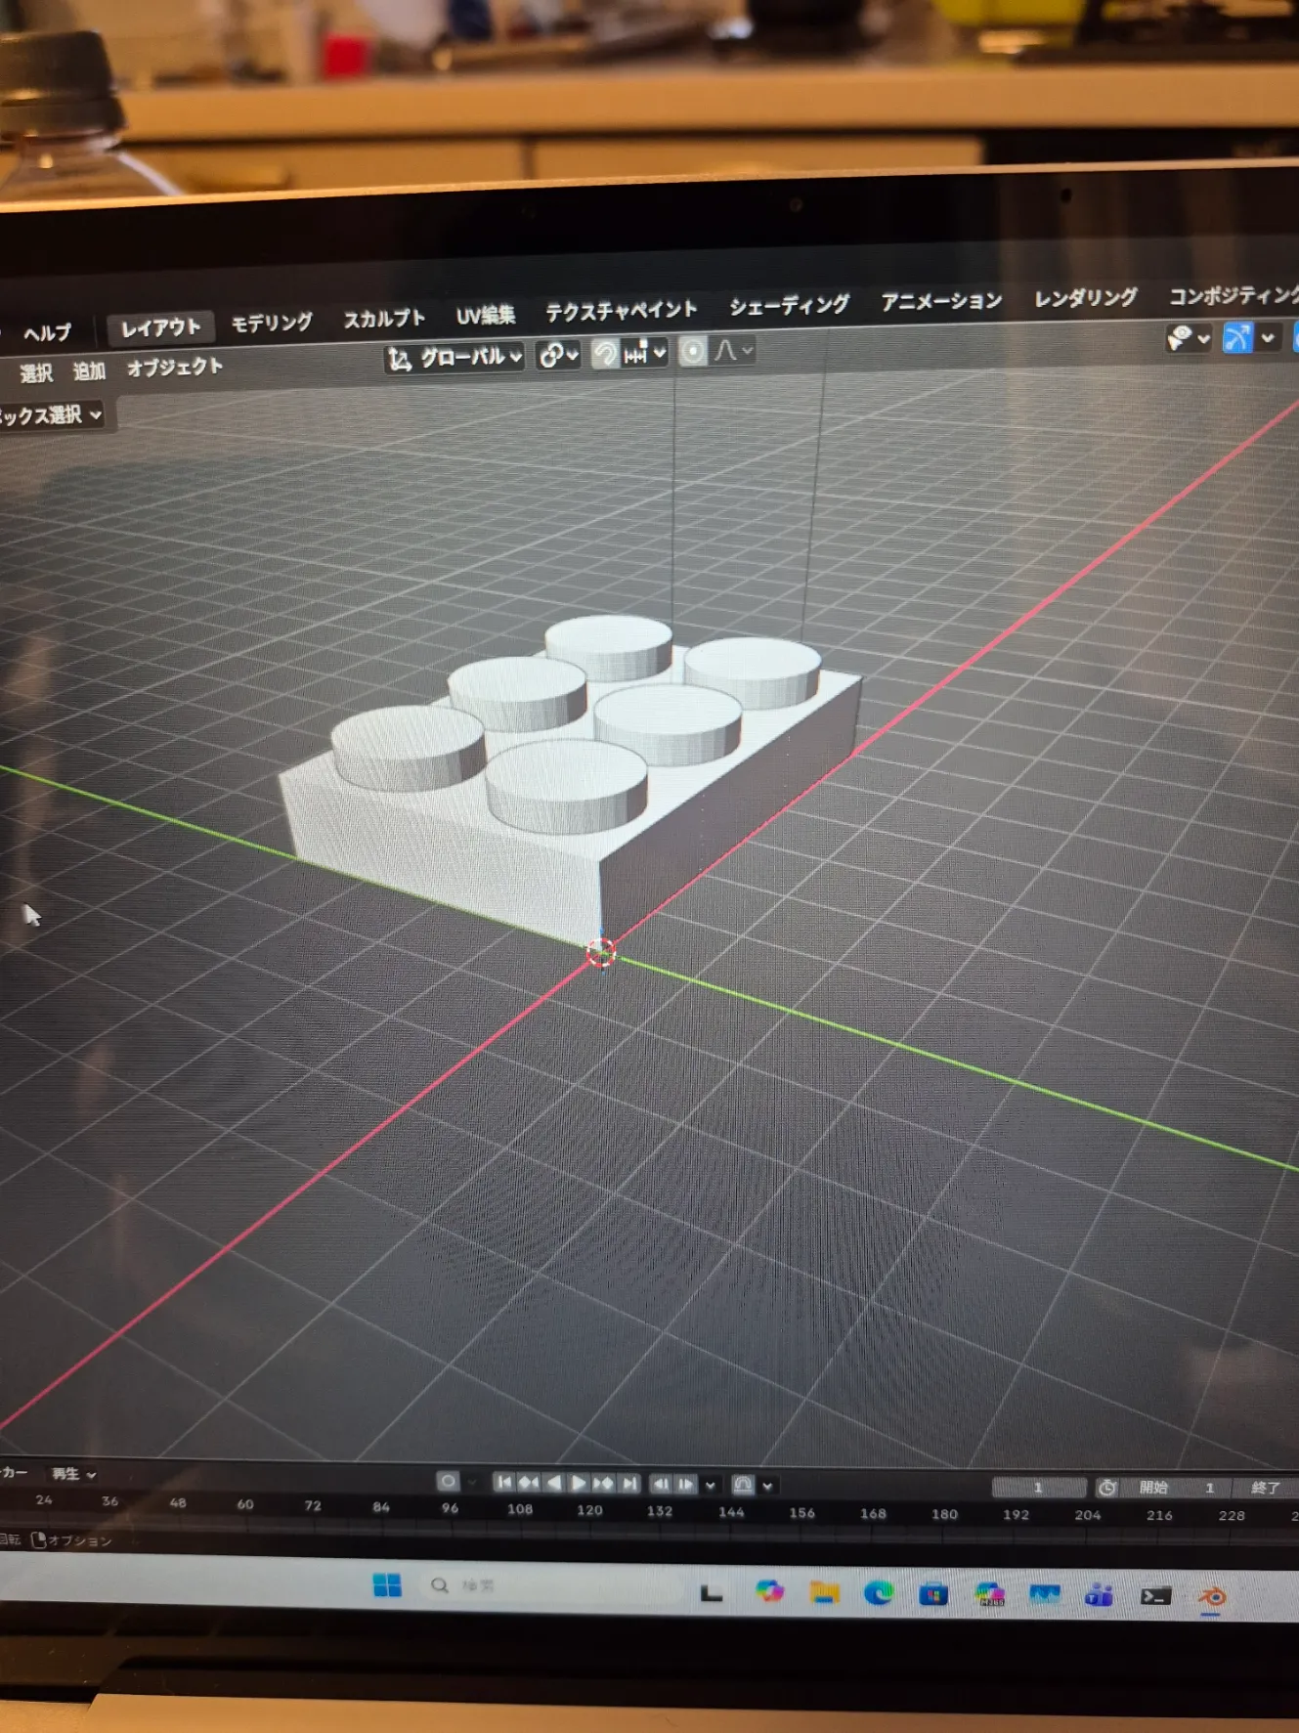Open the 再生 (Playback) timeline dropdown

[x=73, y=1474]
